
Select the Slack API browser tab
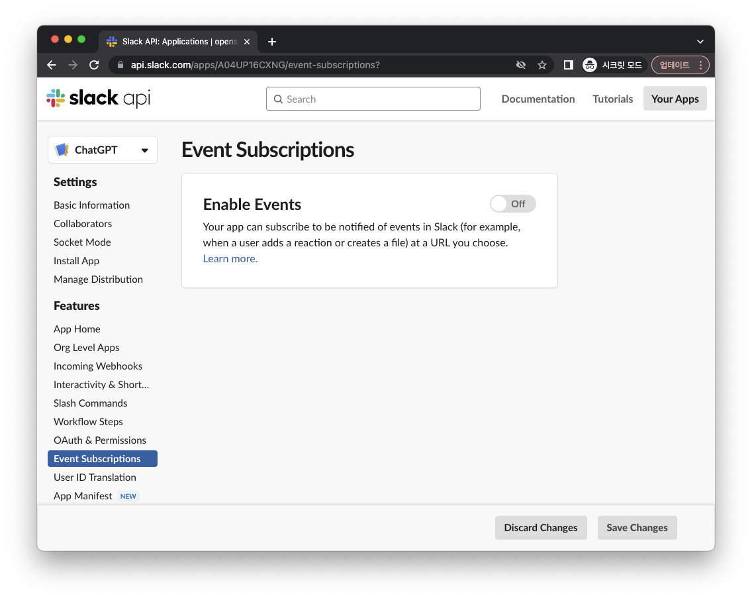click(x=179, y=42)
